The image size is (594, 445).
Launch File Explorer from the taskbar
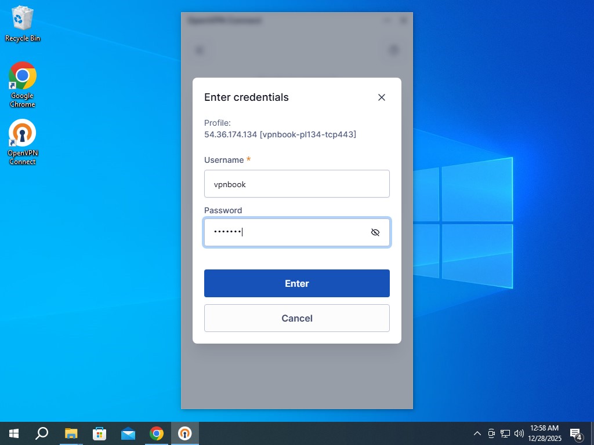pos(71,433)
